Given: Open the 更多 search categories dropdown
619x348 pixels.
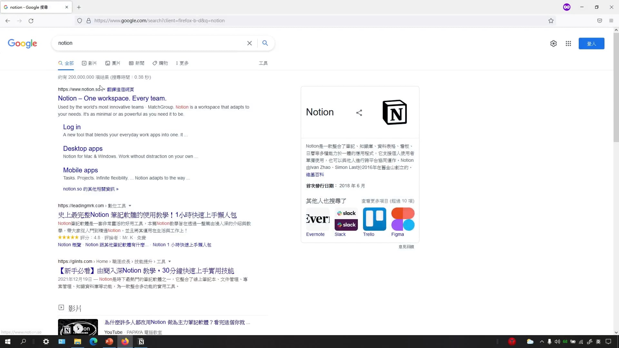Looking at the screenshot, I should click(x=182, y=63).
